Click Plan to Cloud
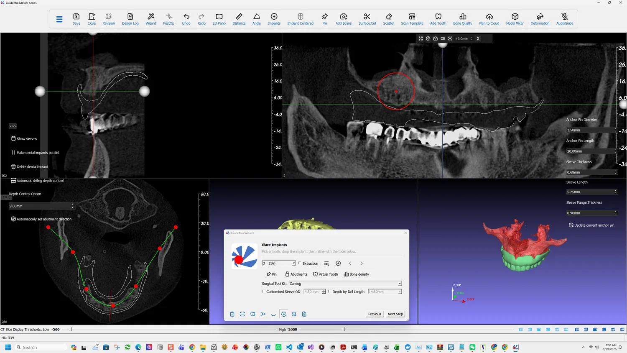This screenshot has width=627, height=353. click(489, 19)
